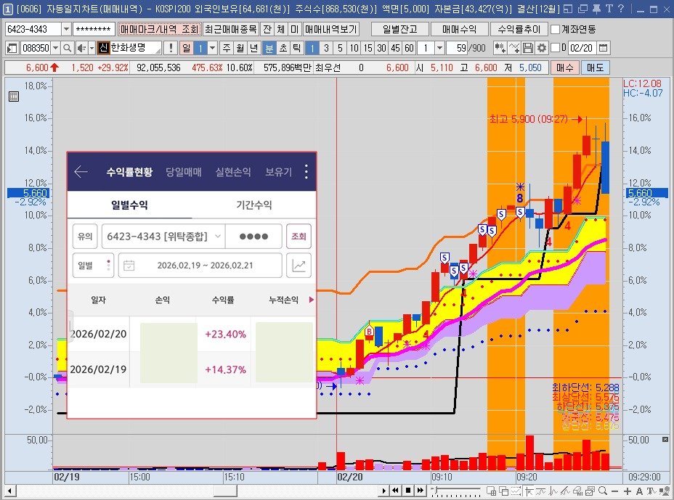Click the 매매마크/내역 조회 button

coord(158,29)
